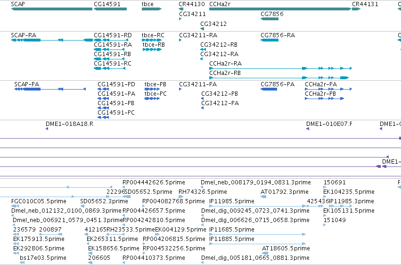Select the CG14591-PD protein label
Viewport: 401px width, 265px height.
[x=116, y=84]
